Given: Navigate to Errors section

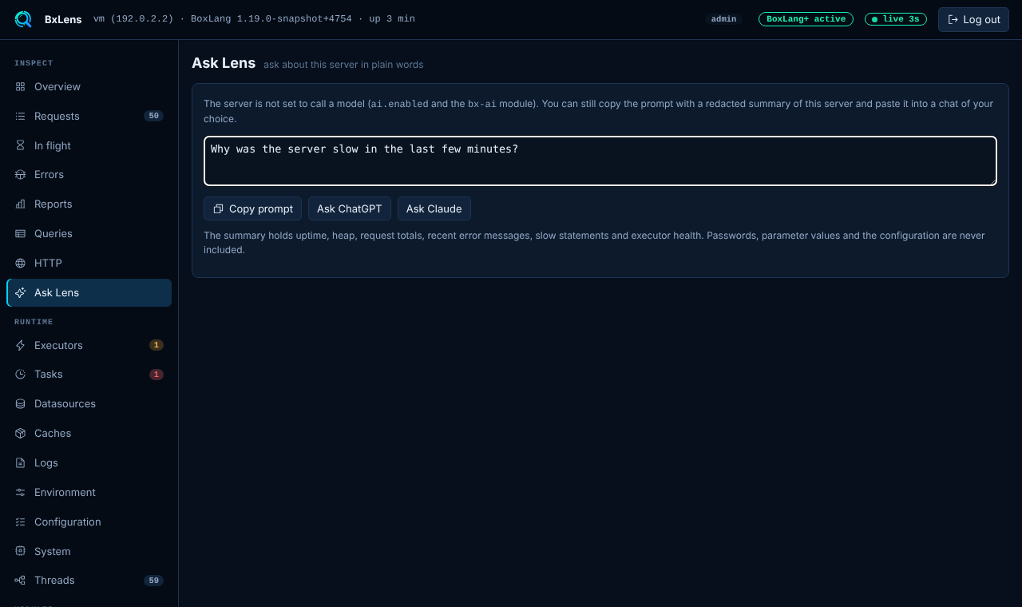Looking at the screenshot, I should pos(89,174).
